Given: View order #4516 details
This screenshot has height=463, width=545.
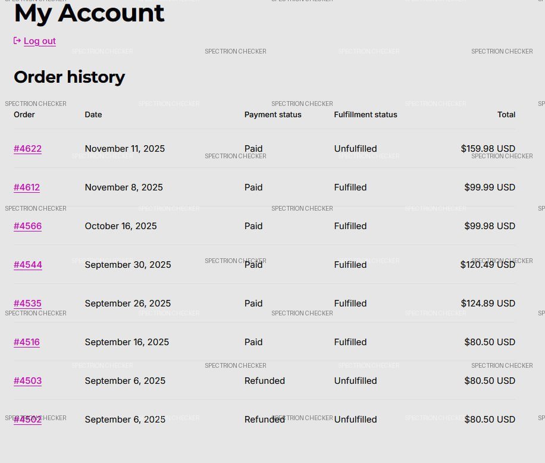Looking at the screenshot, I should tap(27, 342).
